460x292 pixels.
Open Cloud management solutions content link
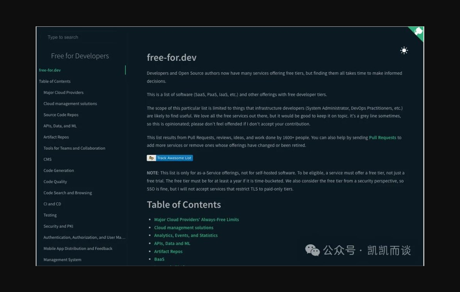(184, 228)
